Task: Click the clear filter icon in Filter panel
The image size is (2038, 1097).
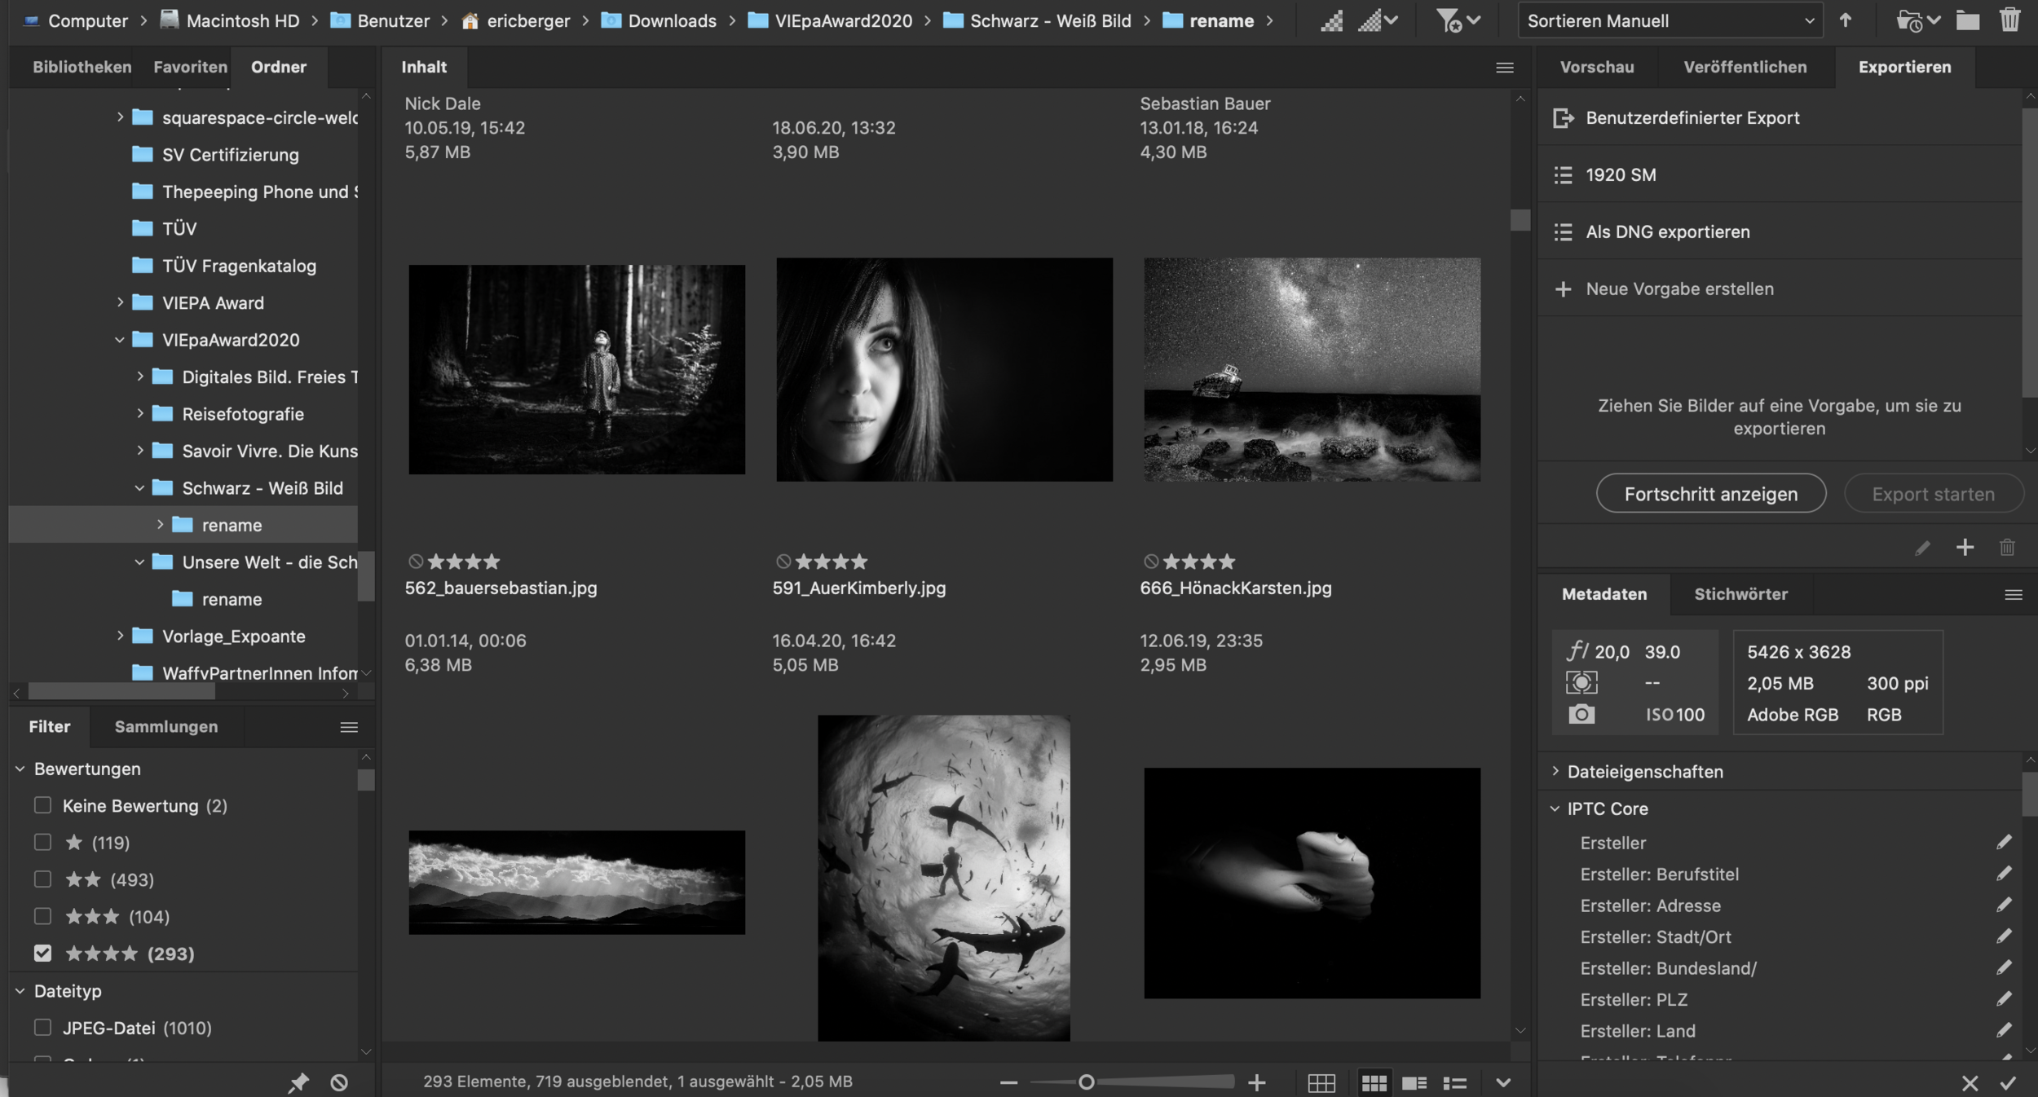Action: [x=339, y=1082]
